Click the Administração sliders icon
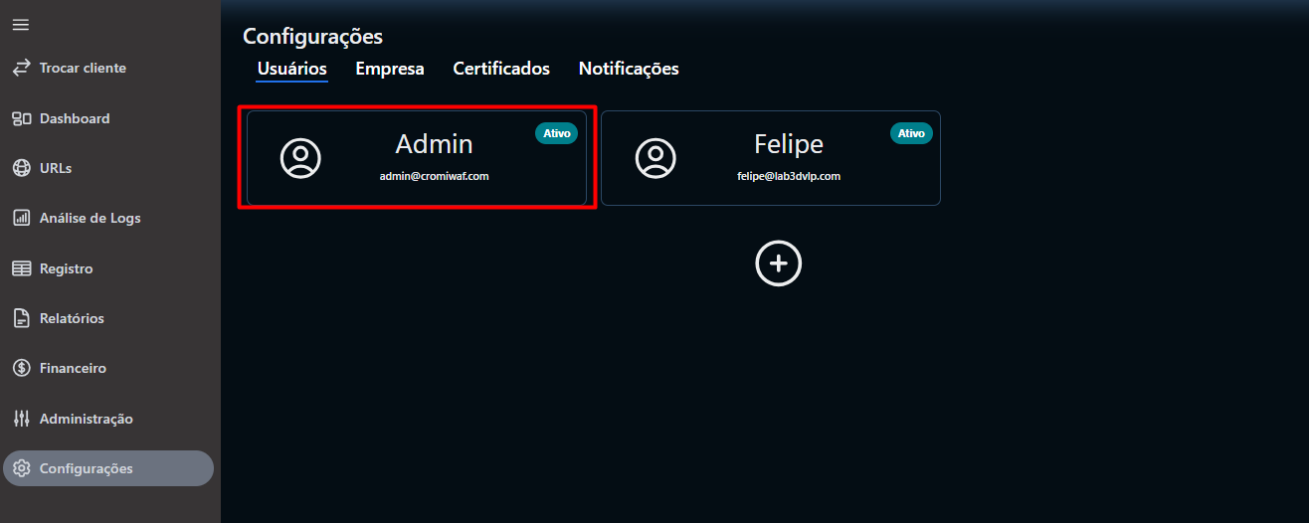 coord(21,419)
